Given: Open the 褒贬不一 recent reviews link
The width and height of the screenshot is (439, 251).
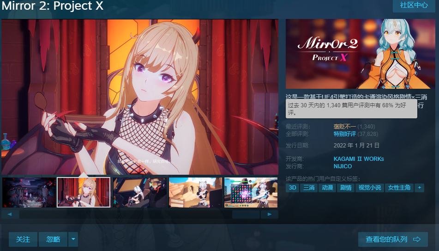Looking at the screenshot, I should [345, 127].
